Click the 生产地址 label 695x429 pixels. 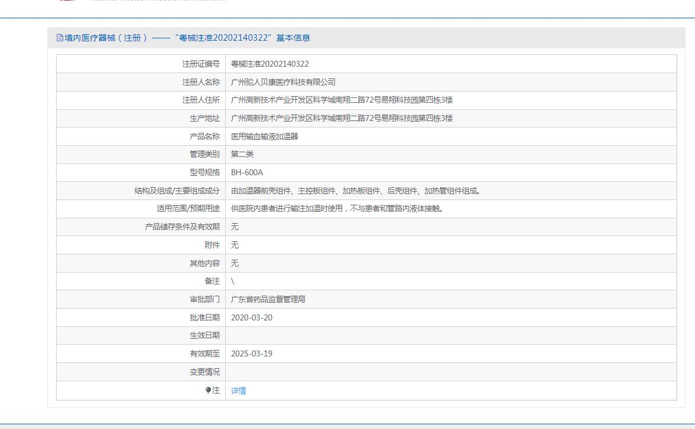click(204, 118)
